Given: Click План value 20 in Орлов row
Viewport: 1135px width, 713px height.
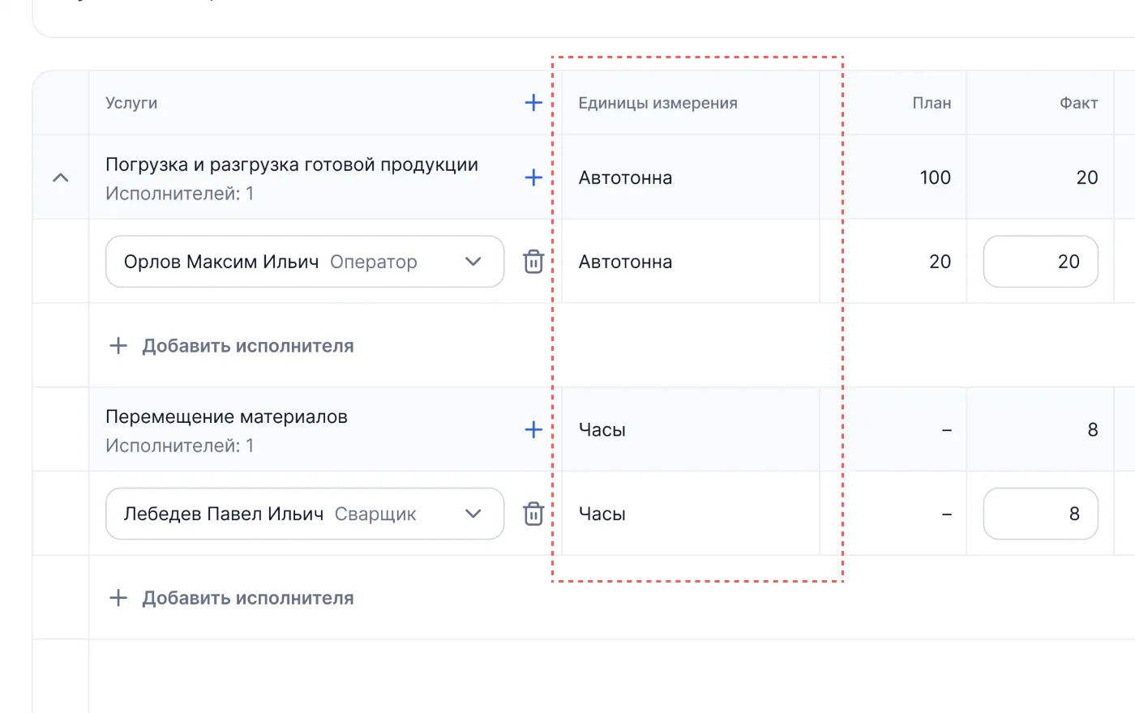Looking at the screenshot, I should pyautogui.click(x=940, y=262).
